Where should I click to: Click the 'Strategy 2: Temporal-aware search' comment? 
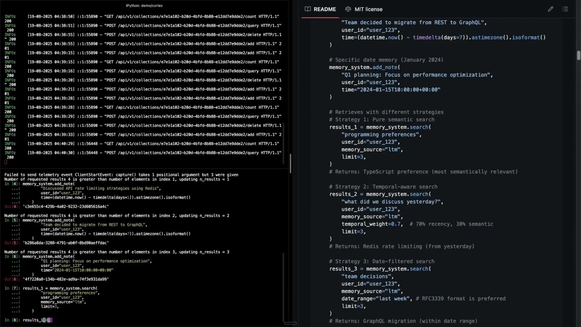383,187
